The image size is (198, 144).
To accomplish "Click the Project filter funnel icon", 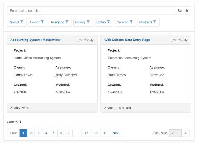I will (22, 22).
